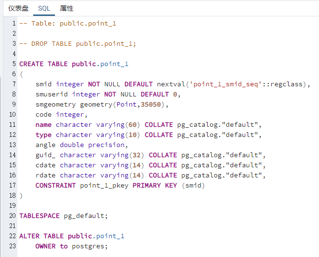
Task: Click the '-- DROP TABLE public.point_1;' comment
Action: 78,44
